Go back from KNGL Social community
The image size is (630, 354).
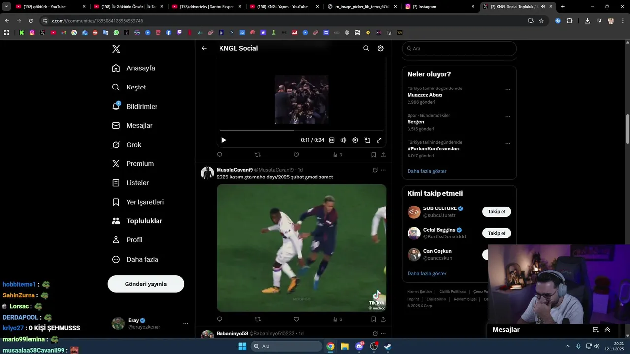click(x=204, y=48)
